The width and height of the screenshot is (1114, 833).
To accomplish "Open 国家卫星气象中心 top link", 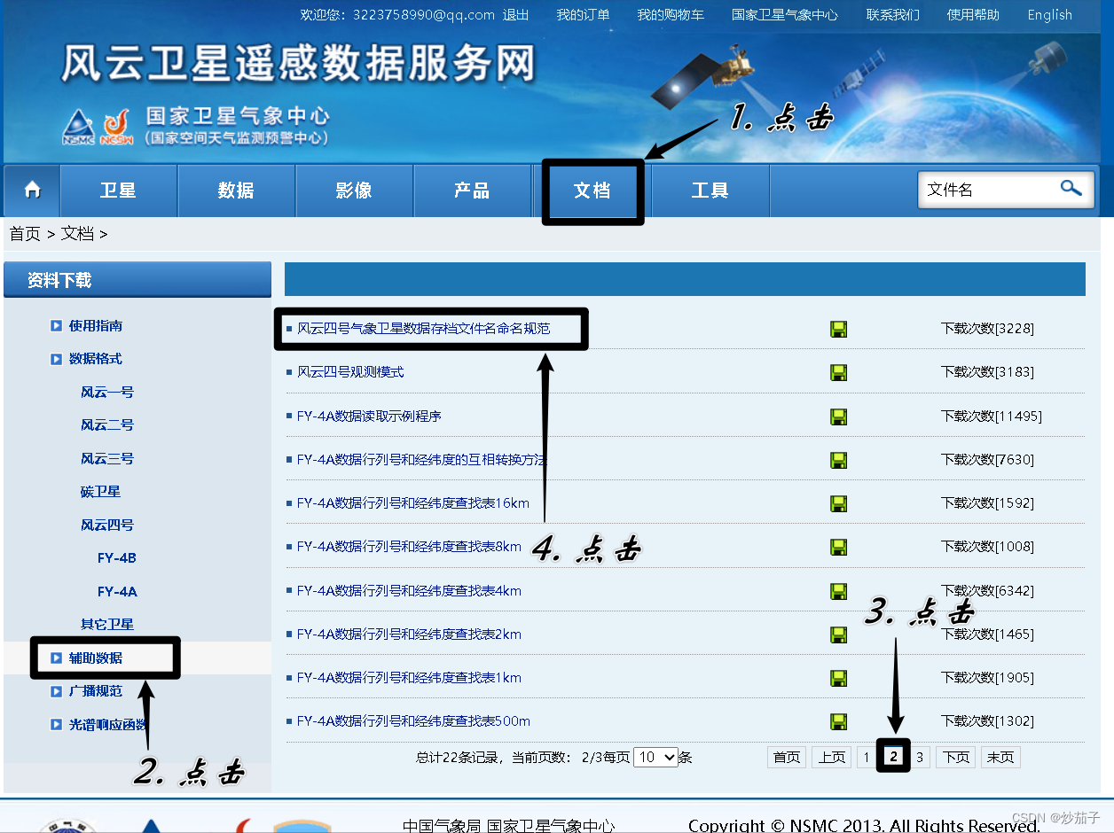I will (785, 14).
